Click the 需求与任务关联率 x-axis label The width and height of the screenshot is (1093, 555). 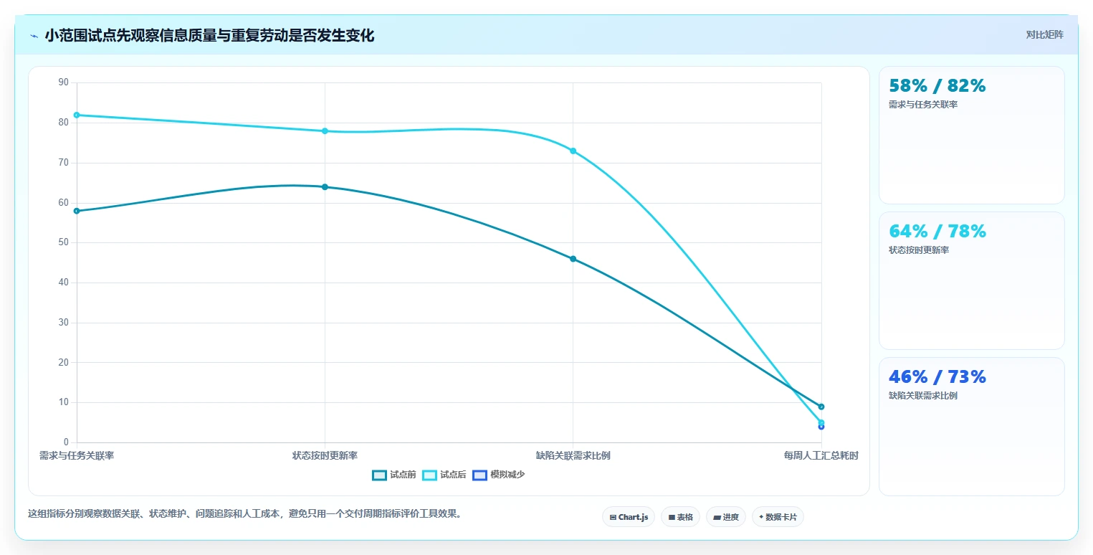[77, 455]
